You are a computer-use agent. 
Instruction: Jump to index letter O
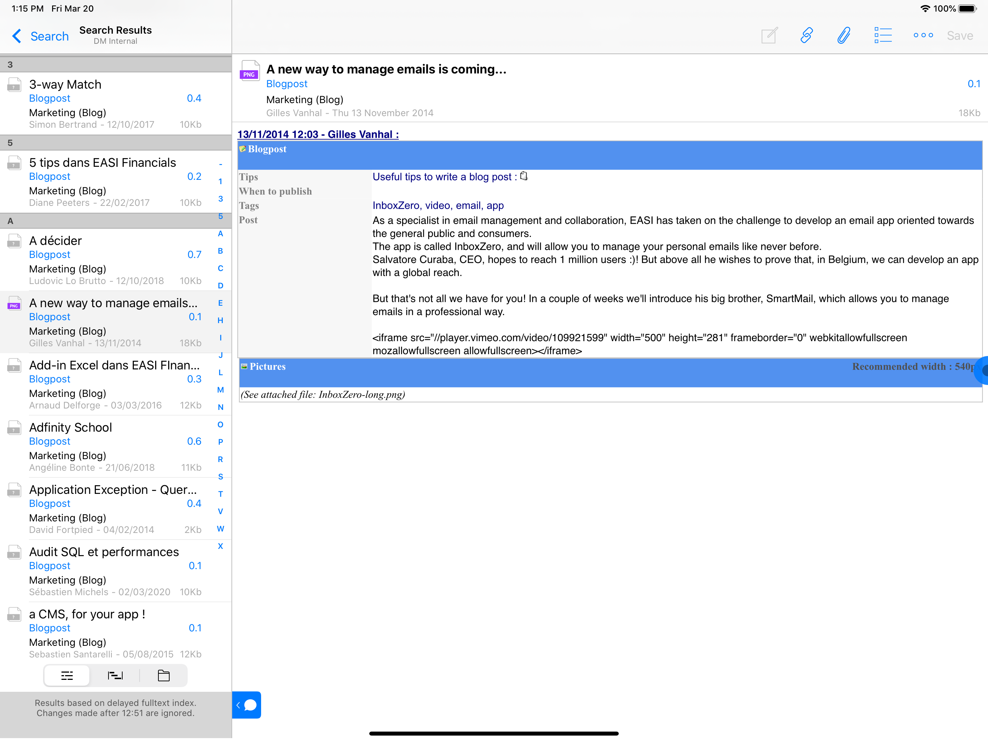click(220, 424)
